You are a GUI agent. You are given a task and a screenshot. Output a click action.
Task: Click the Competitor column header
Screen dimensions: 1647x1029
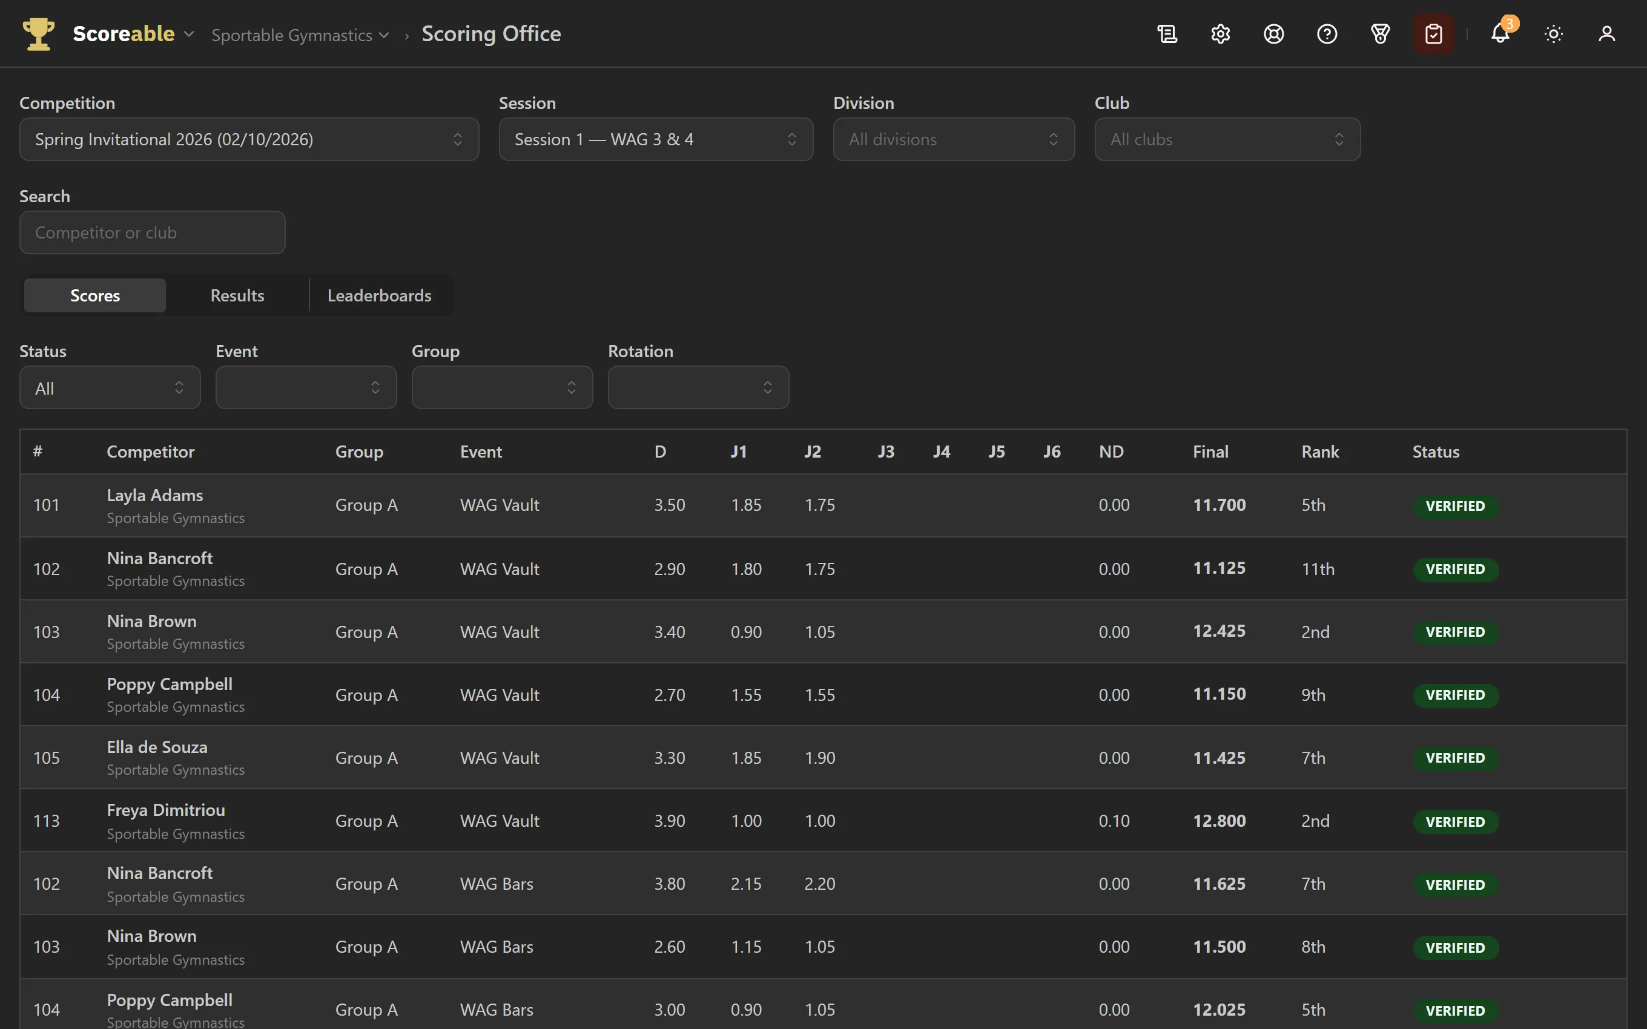pyautogui.click(x=150, y=451)
